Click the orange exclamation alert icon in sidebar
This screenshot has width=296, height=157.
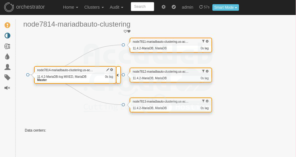point(7,25)
